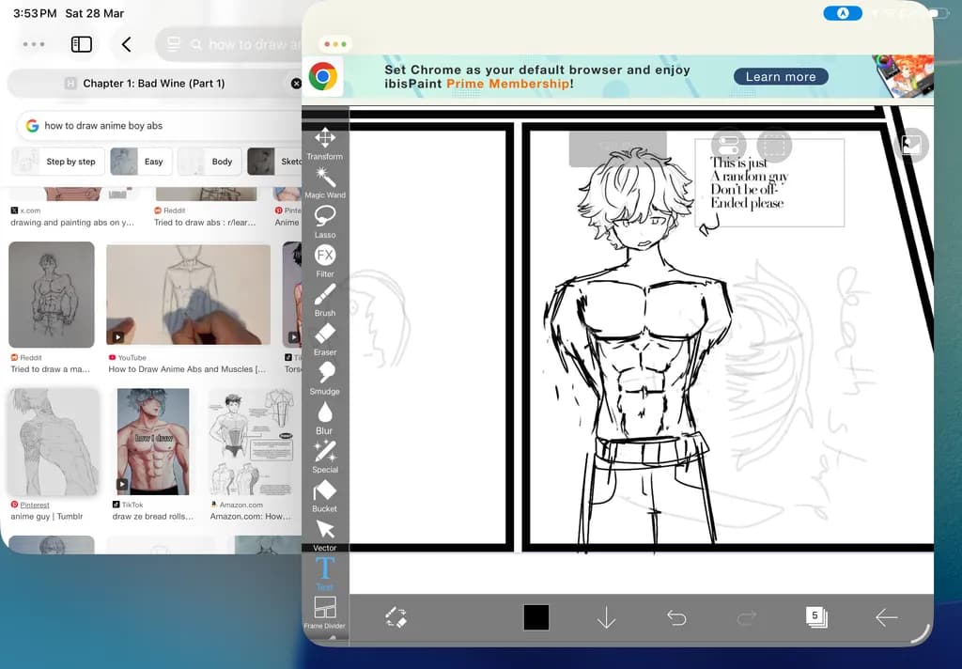This screenshot has height=669, width=962.
Task: Click the browser address bar
Action: pos(228,44)
